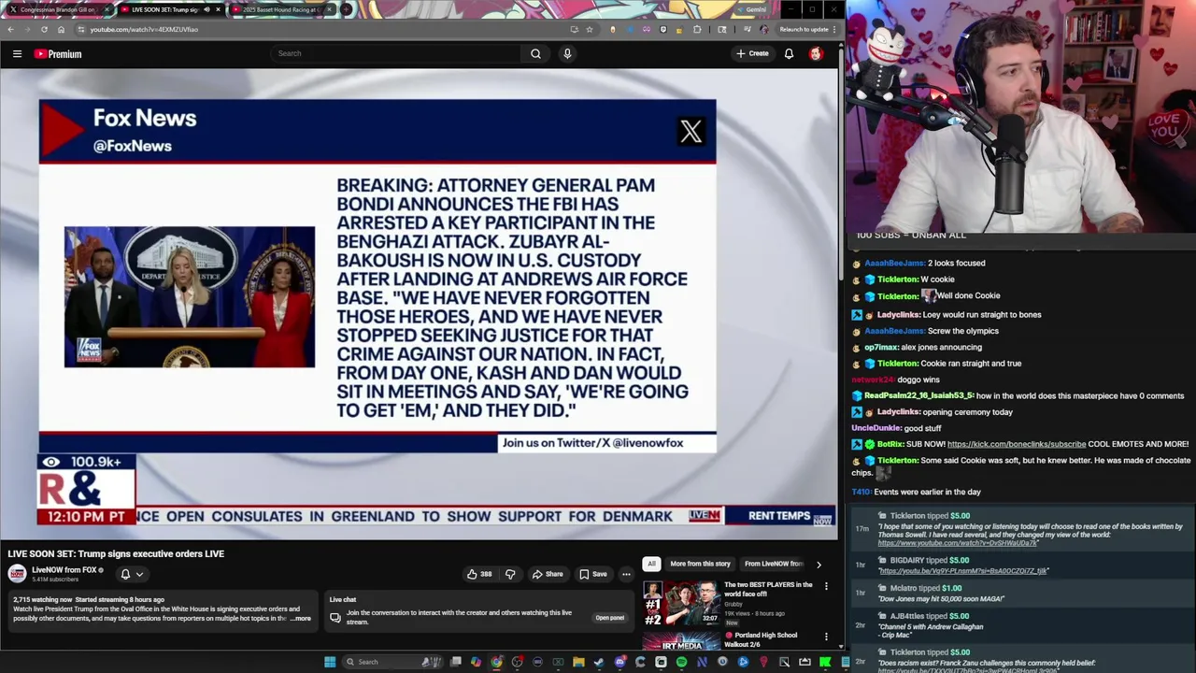Share the live stream video
1196x673 pixels.
click(548, 574)
